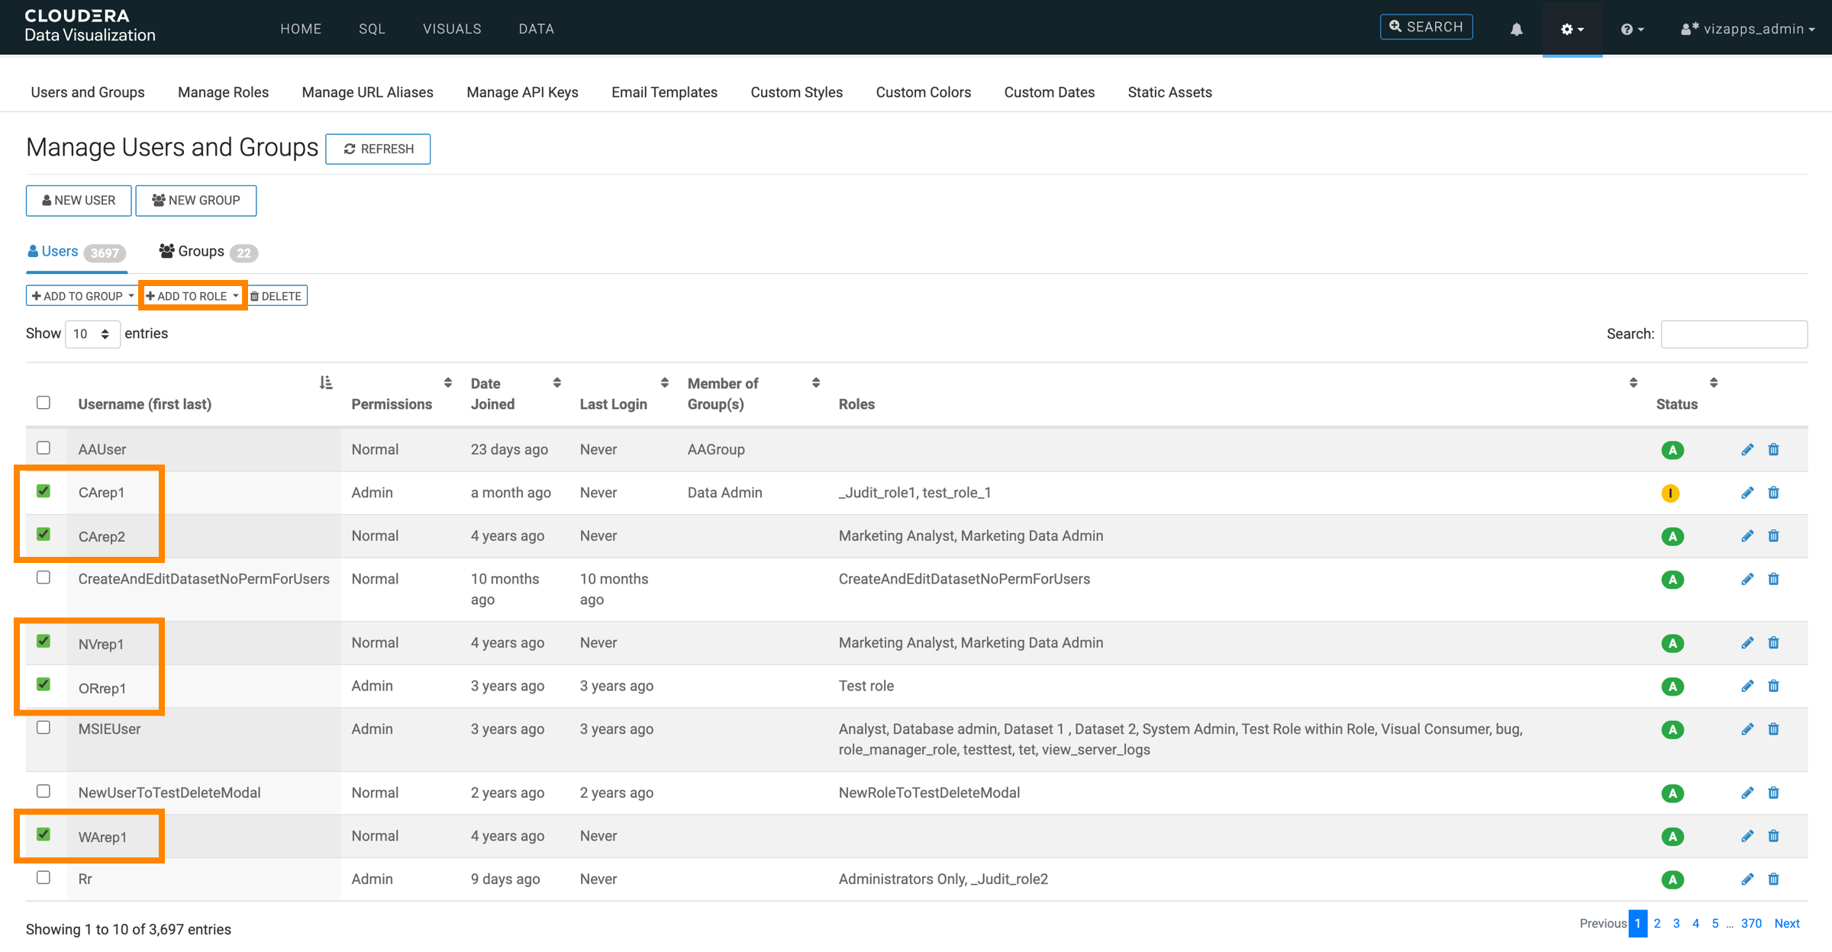The height and width of the screenshot is (952, 1832).
Task: Toggle the select-all header checkbox
Action: click(x=44, y=403)
